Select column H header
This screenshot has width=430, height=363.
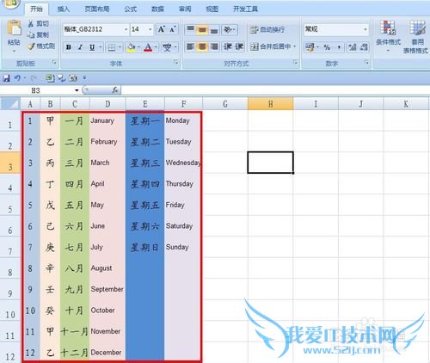(270, 104)
